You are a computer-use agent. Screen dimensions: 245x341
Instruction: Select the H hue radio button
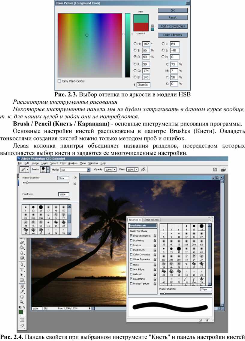click(135, 44)
